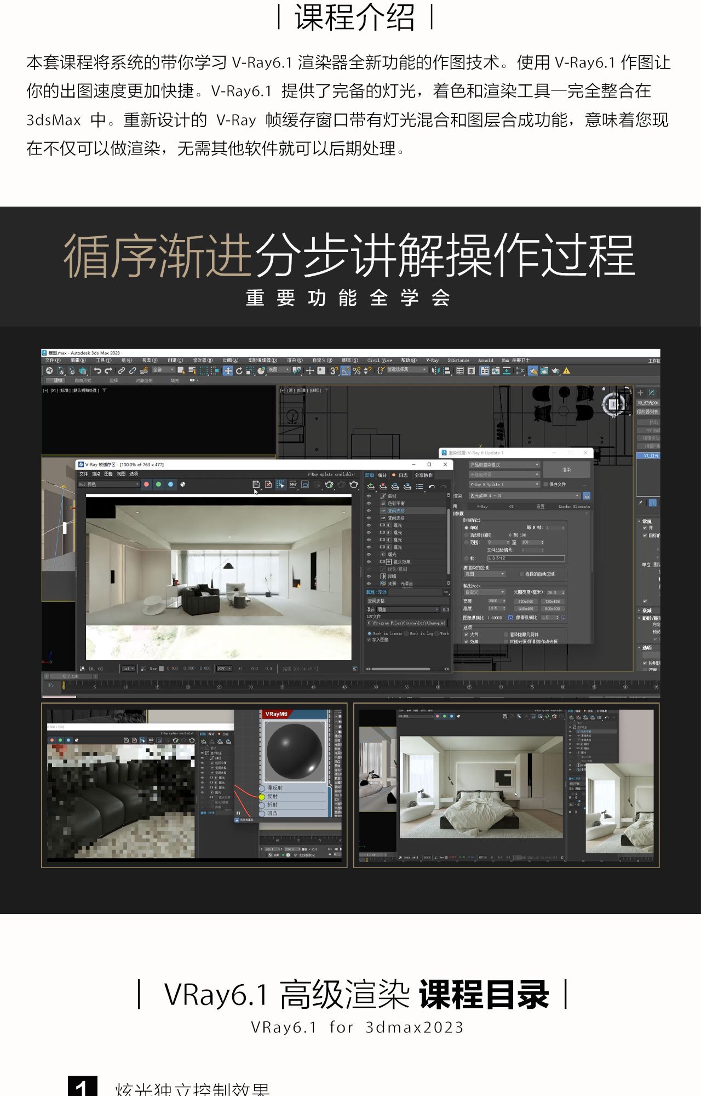
Task: Check the 保存文件 checkbox
Action: click(545, 484)
